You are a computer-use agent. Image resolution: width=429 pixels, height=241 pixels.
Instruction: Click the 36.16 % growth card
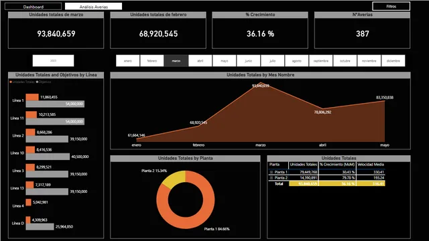click(260, 33)
